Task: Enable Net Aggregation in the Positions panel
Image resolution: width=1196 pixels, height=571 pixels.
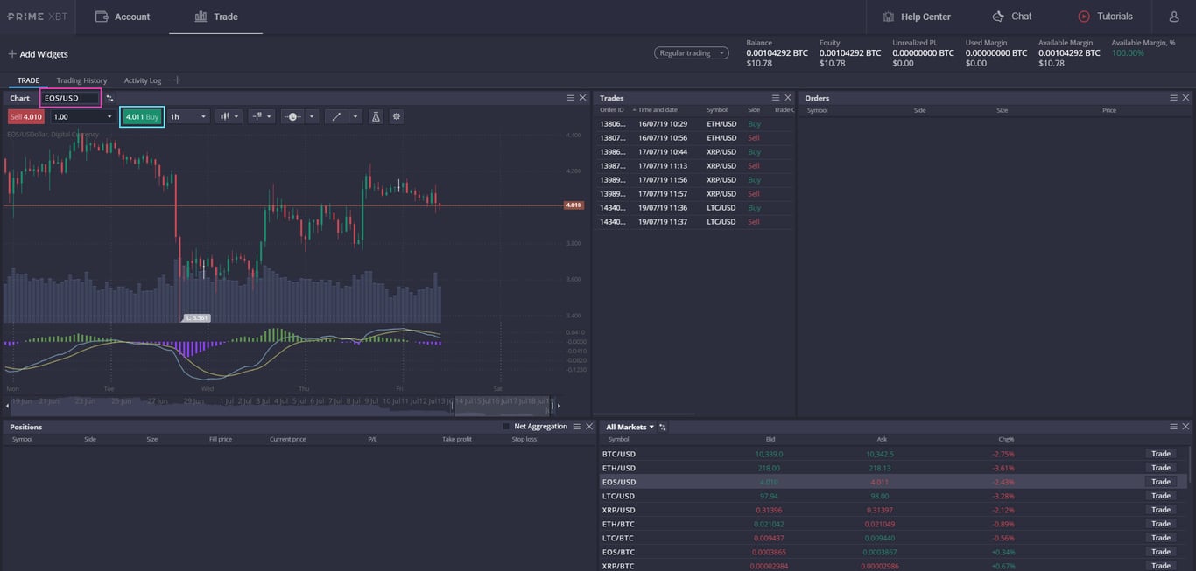Action: coord(505,426)
